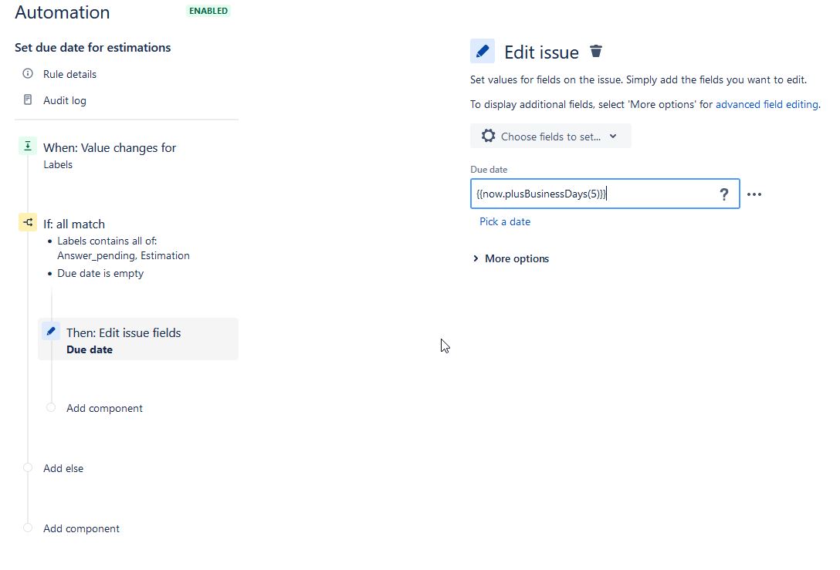Image resolution: width=840 pixels, height=570 pixels.
Task: Open the Choose fields to set dropdown
Action: (x=550, y=136)
